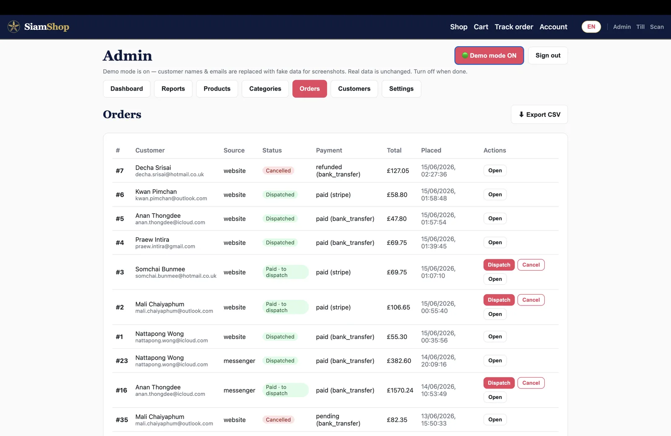Open order #5 for Anan Thongdee
The image size is (671, 436).
[x=495, y=218]
